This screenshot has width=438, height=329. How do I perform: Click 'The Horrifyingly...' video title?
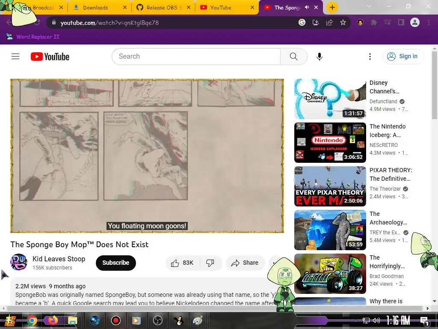(x=387, y=262)
